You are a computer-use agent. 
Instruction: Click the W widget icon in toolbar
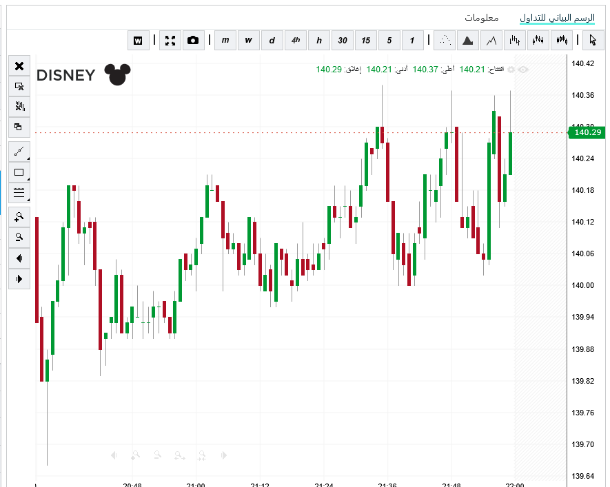click(138, 41)
